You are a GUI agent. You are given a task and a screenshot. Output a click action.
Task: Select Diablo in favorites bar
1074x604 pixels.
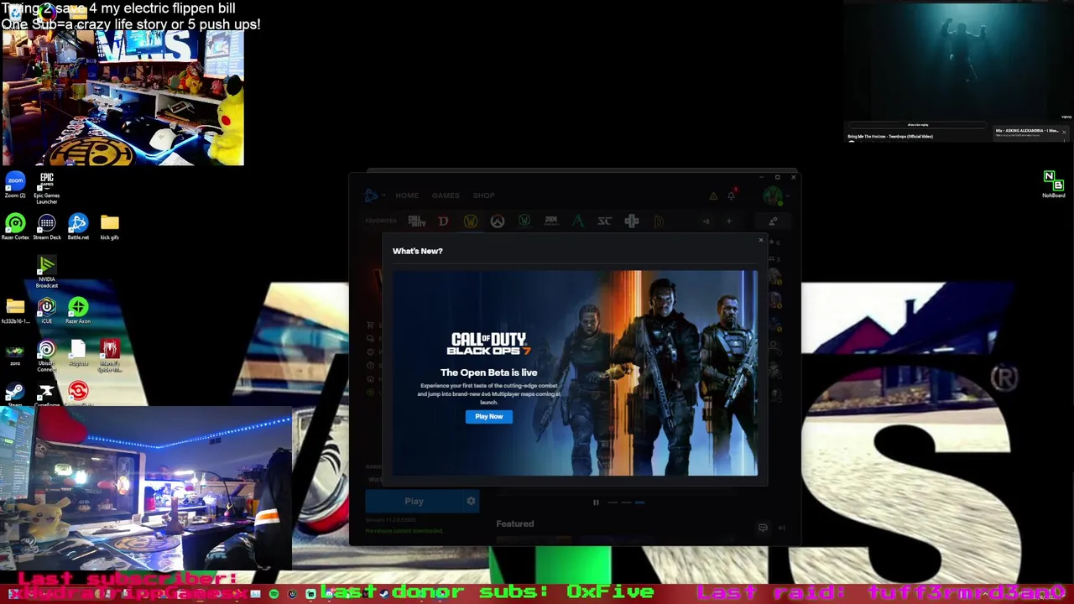click(x=443, y=221)
